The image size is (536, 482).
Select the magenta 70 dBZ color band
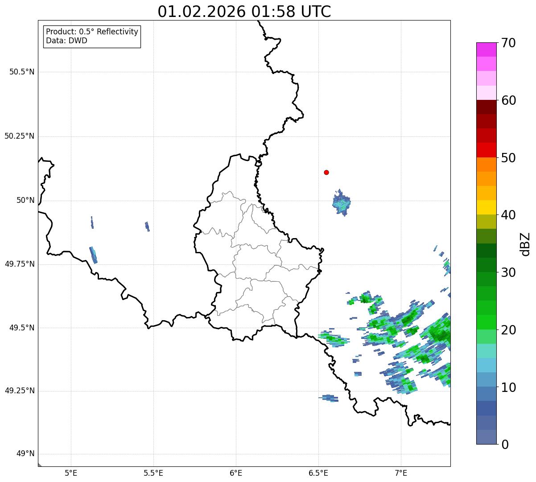pos(486,49)
